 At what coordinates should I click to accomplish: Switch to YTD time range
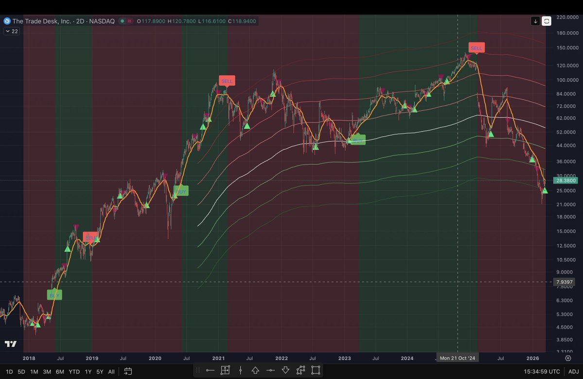pyautogui.click(x=74, y=372)
